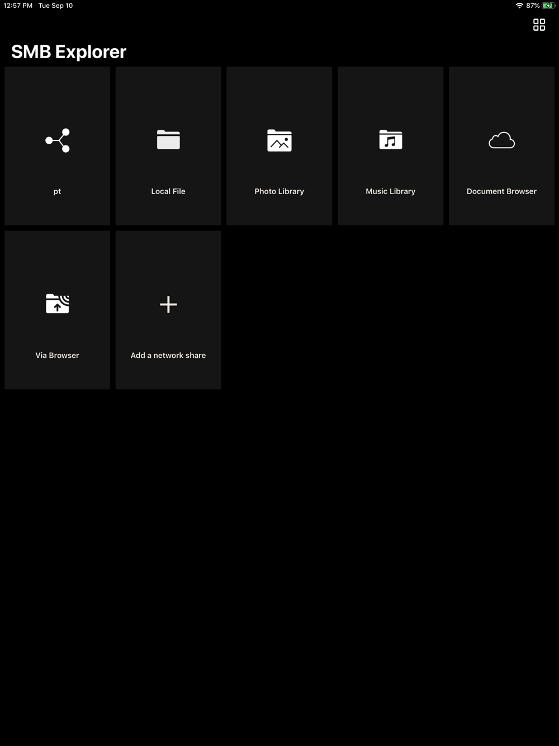Open the Local File folder icon
This screenshot has width=559, height=746.
click(x=168, y=140)
